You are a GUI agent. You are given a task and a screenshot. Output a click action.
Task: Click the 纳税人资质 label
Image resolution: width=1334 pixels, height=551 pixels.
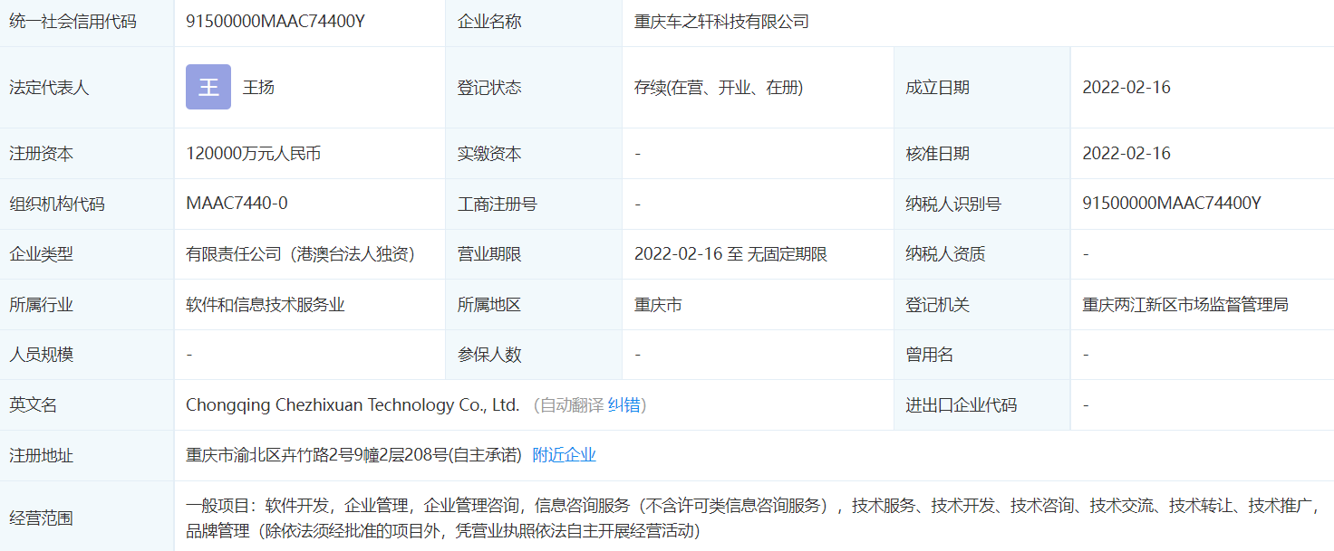click(x=946, y=254)
